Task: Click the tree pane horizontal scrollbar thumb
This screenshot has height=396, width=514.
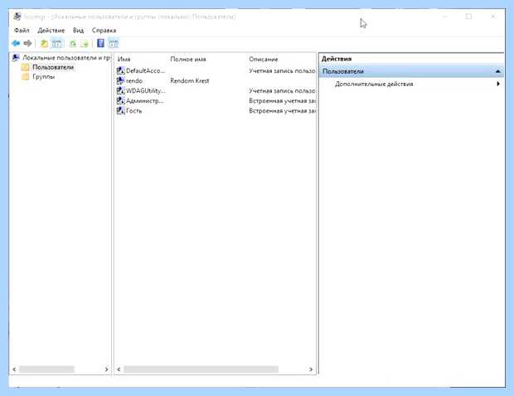Action: (x=46, y=369)
